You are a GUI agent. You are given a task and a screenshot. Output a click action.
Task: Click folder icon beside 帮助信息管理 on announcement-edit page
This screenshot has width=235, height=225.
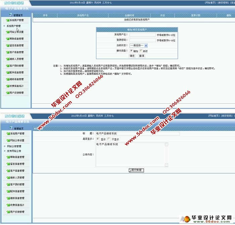pos(8,157)
